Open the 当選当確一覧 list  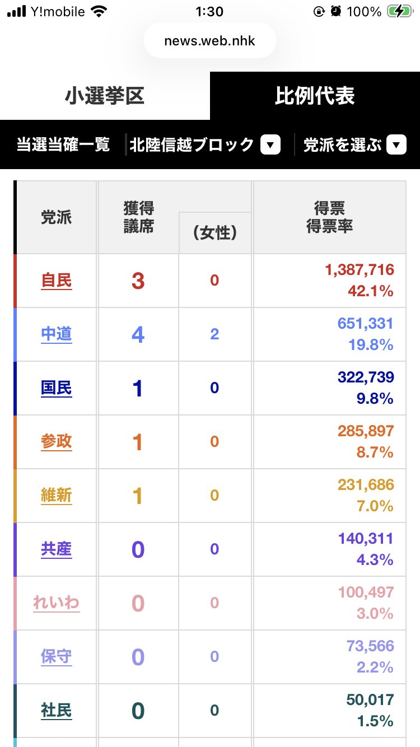coord(63,145)
